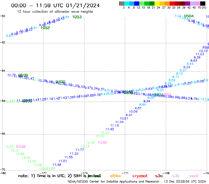Click the green '0559' time label
The height and width of the screenshot is (184, 209).
click(x=23, y=75)
